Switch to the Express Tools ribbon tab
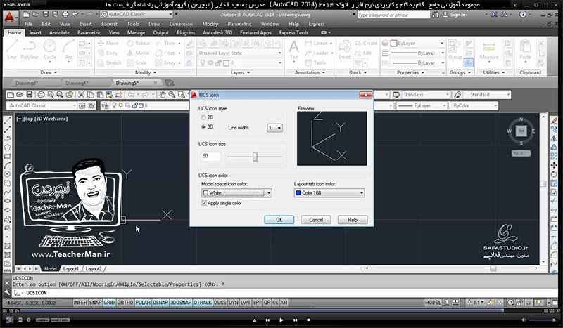 pos(293,32)
